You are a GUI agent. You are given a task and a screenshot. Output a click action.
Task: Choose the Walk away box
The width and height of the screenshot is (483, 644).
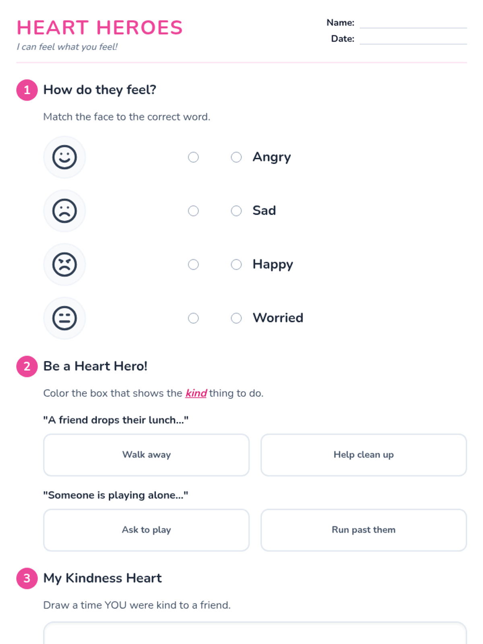pos(146,455)
